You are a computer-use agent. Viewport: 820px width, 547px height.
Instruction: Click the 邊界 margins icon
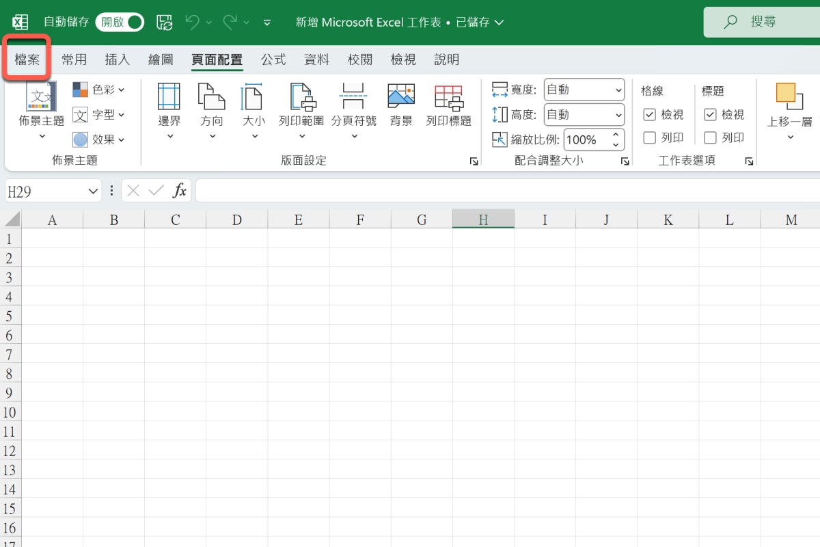point(169,98)
